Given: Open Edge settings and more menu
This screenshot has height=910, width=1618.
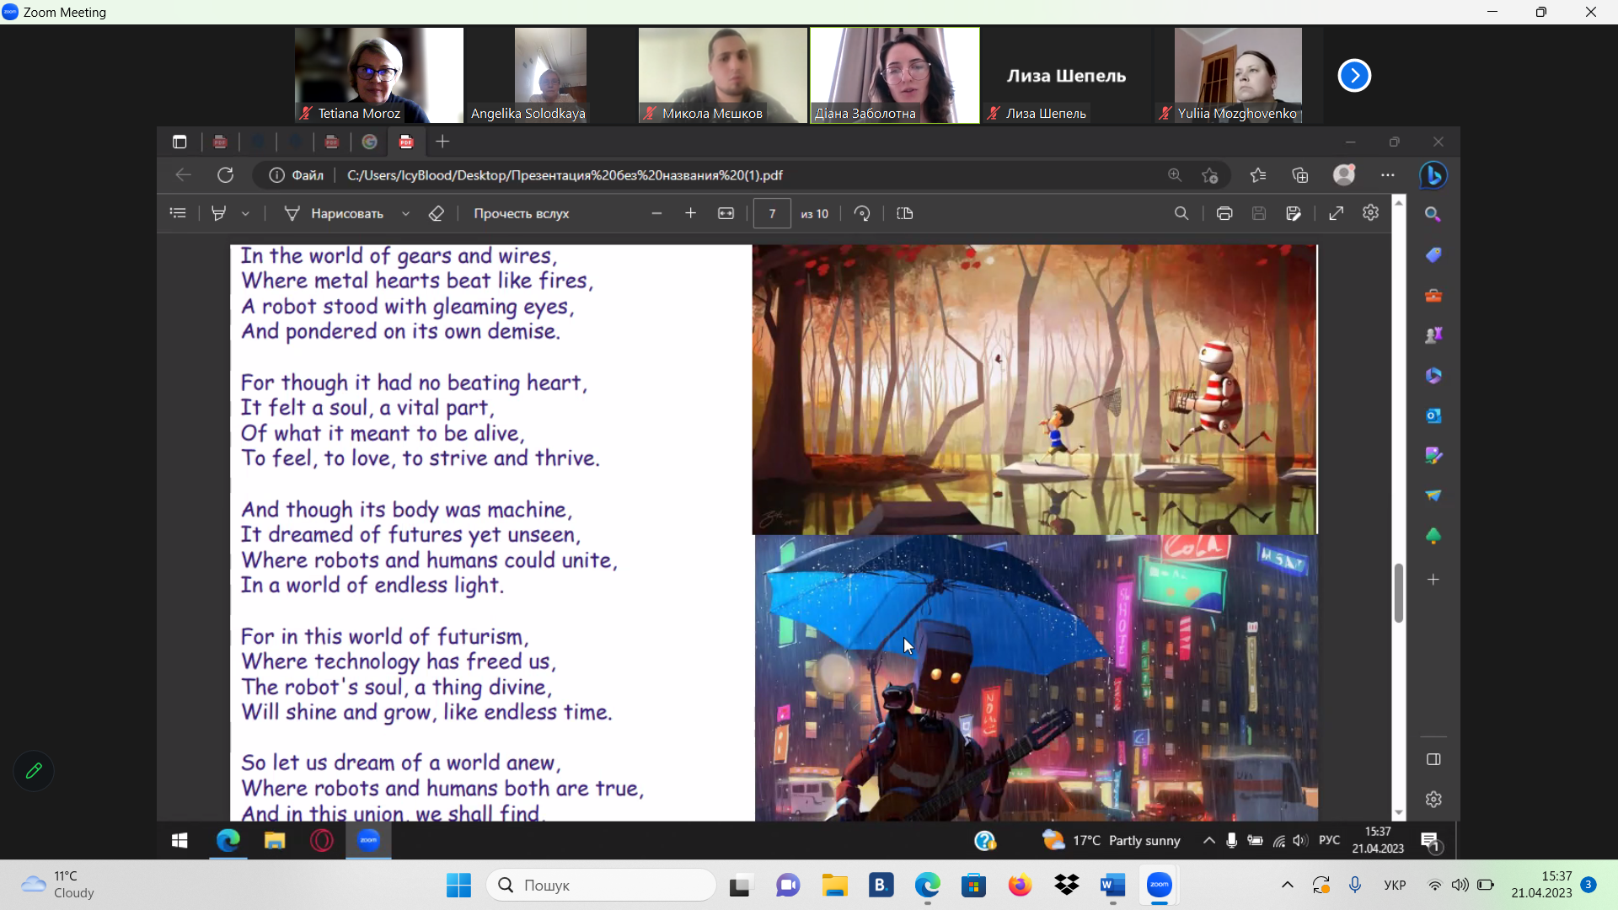Looking at the screenshot, I should point(1388,174).
